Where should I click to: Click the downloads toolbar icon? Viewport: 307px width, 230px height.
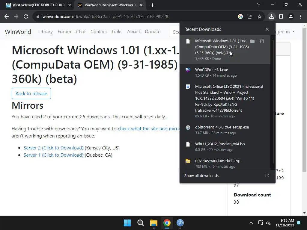click(272, 17)
